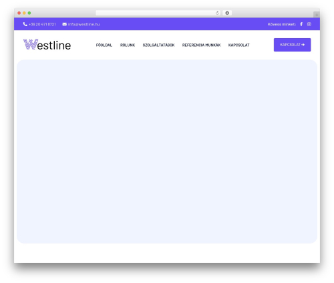Click the phone icon in the top bar
This screenshot has height=283, width=334.
pyautogui.click(x=25, y=24)
